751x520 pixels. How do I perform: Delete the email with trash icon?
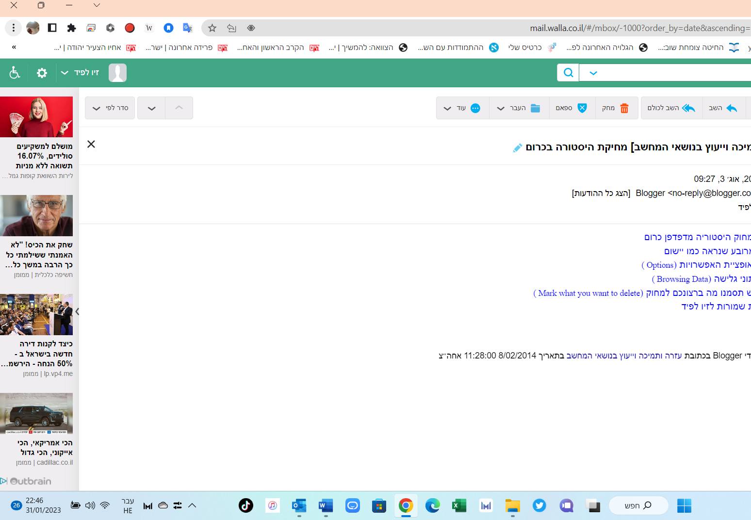click(x=616, y=108)
